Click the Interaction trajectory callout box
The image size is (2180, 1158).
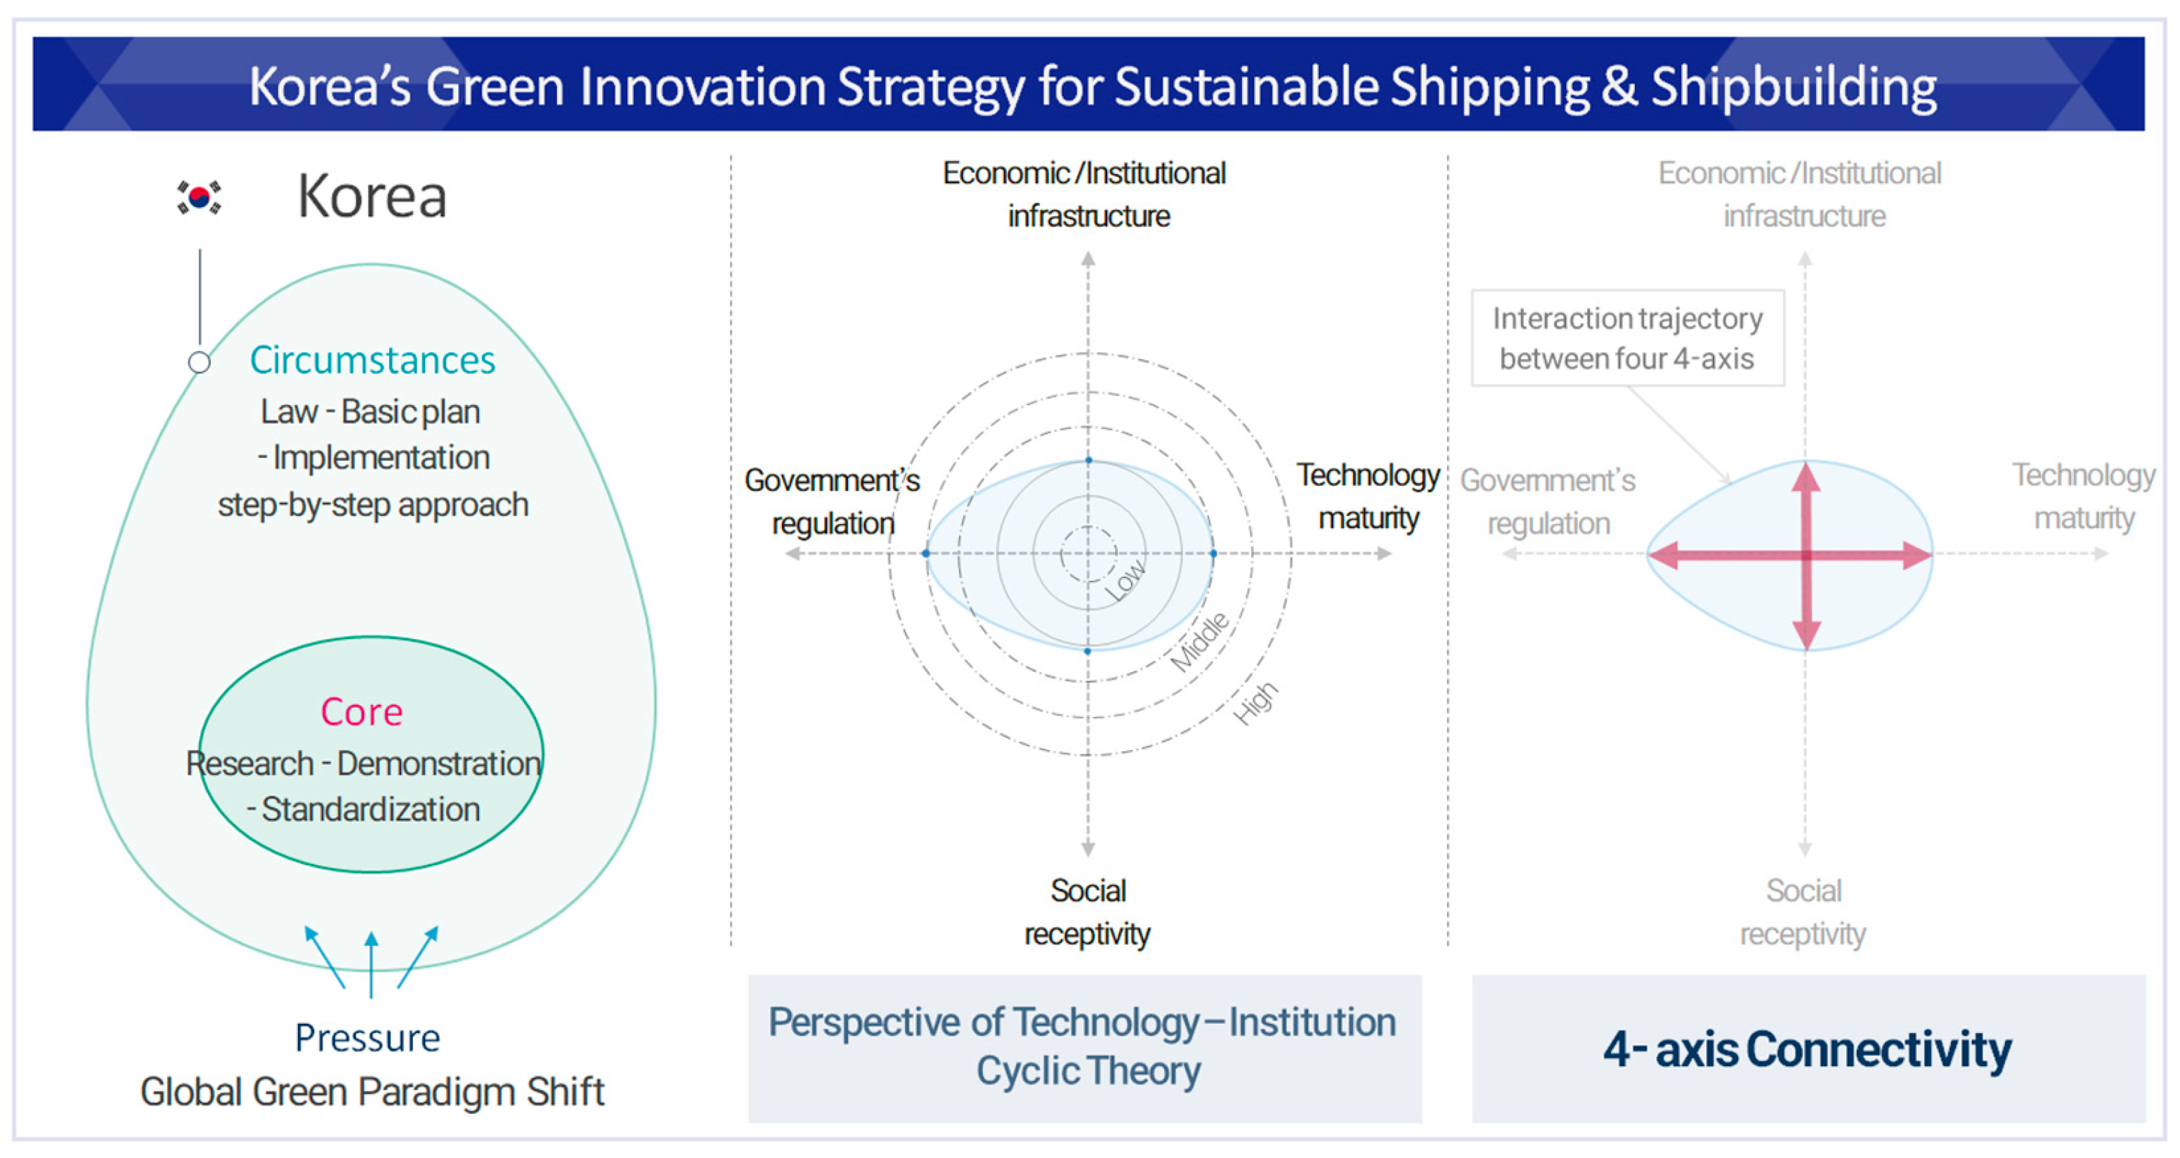(x=1626, y=338)
